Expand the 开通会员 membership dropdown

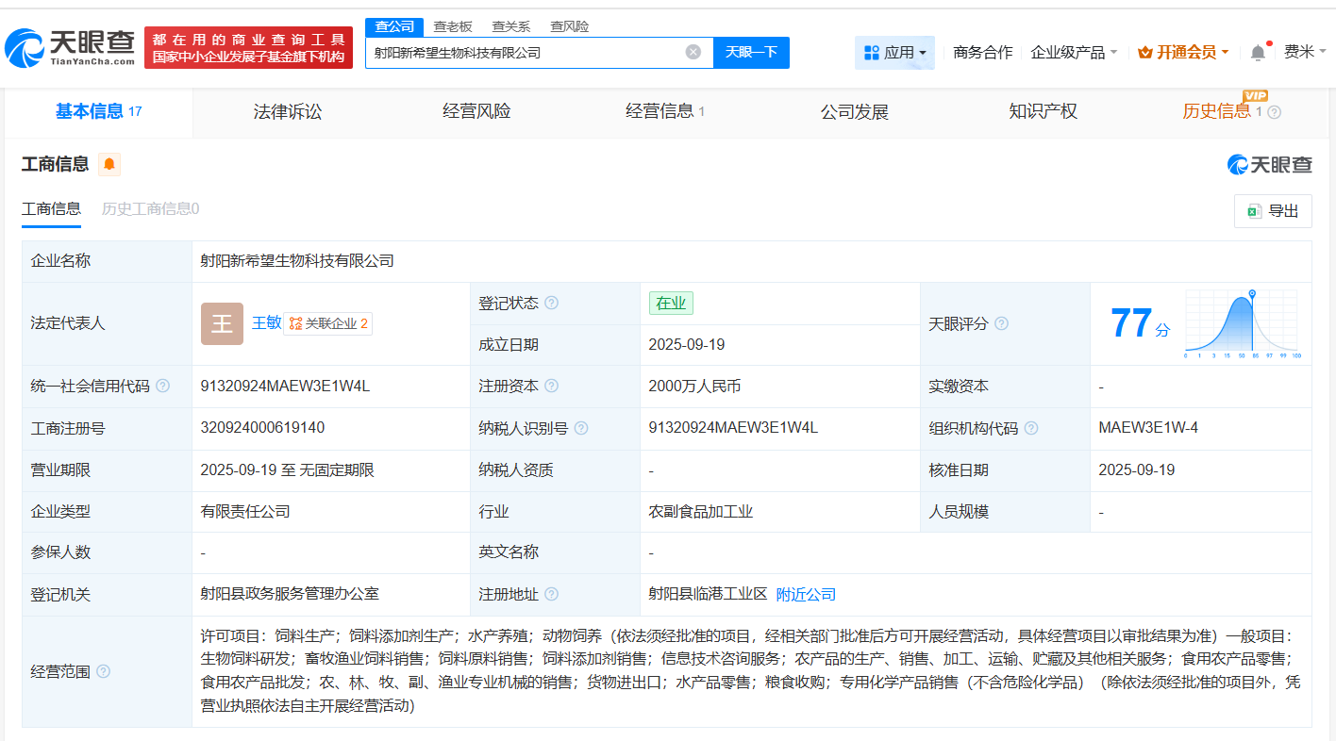click(x=1183, y=53)
